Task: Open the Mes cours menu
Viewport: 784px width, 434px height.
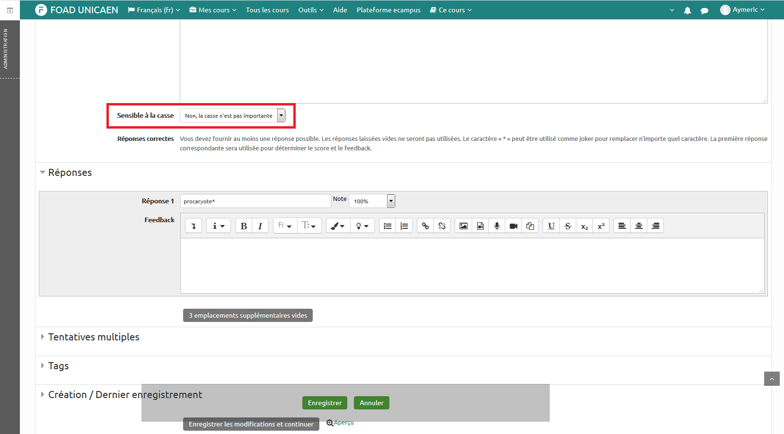Action: tap(213, 10)
